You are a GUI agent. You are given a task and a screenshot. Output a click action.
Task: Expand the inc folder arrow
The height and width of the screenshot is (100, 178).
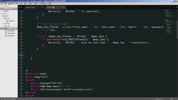4,23
